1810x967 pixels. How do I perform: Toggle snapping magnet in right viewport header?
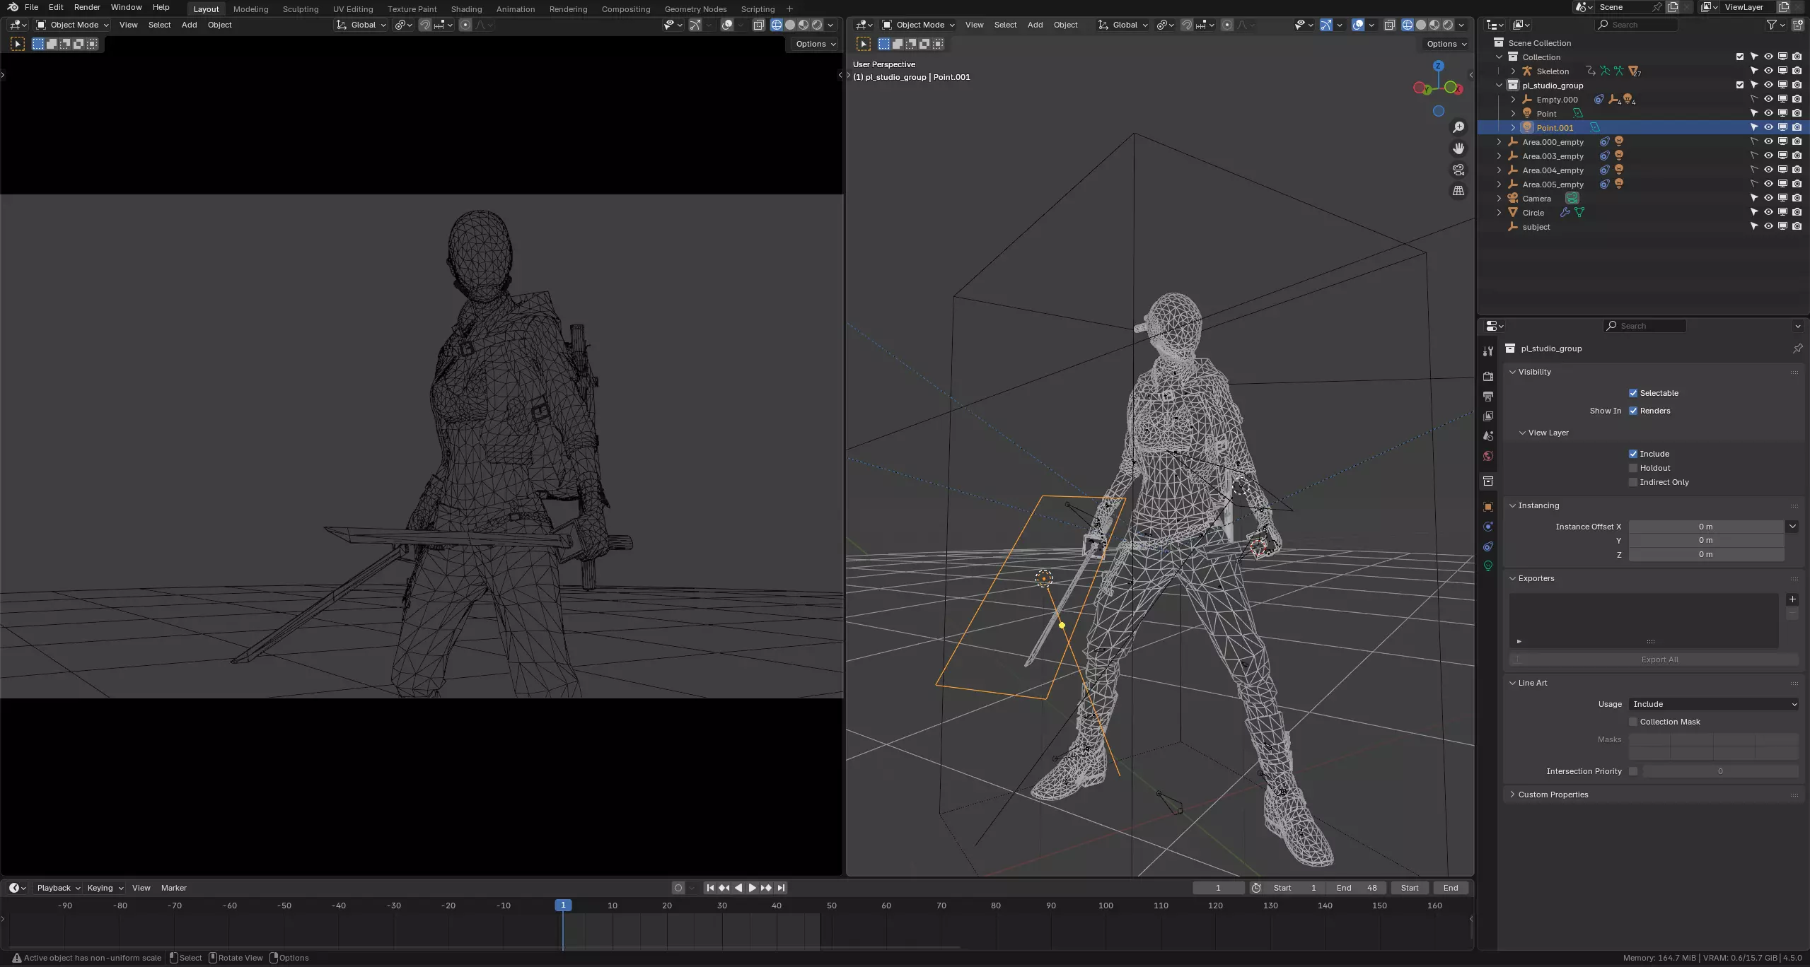pos(1187,25)
